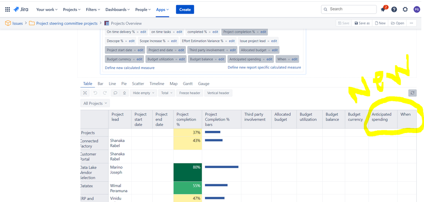Image resolution: width=424 pixels, height=202 pixels.
Task: Focus the Search field
Action: point(349,9)
